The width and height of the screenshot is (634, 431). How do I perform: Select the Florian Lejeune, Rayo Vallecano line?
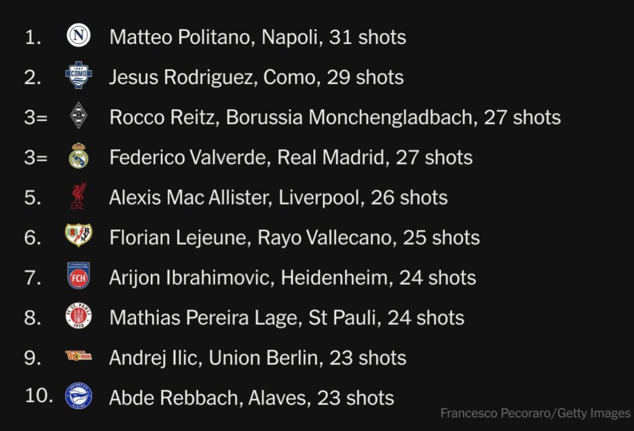[294, 238]
